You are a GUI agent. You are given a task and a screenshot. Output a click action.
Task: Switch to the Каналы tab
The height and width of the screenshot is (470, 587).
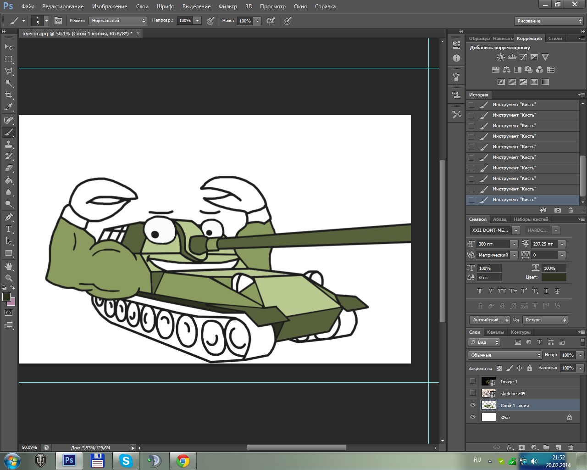coord(495,332)
